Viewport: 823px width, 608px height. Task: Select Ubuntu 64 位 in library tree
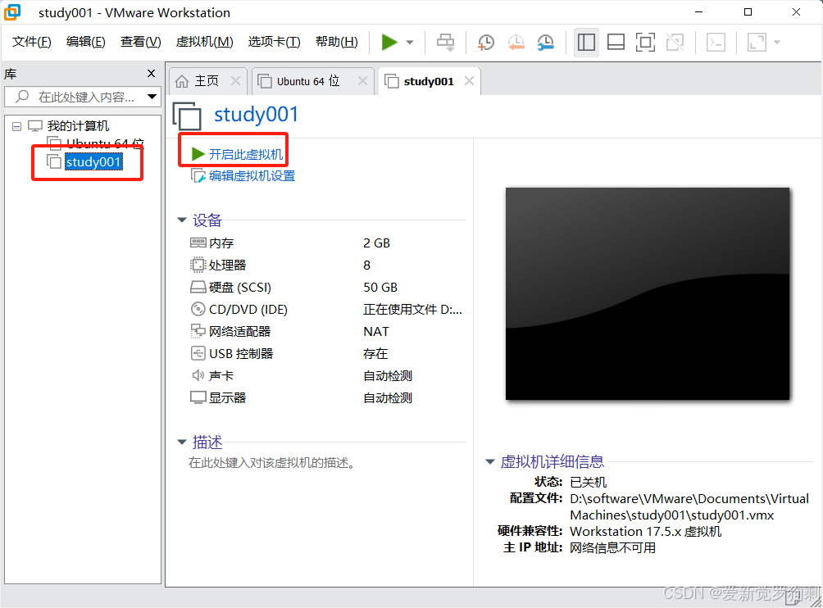[x=104, y=143]
